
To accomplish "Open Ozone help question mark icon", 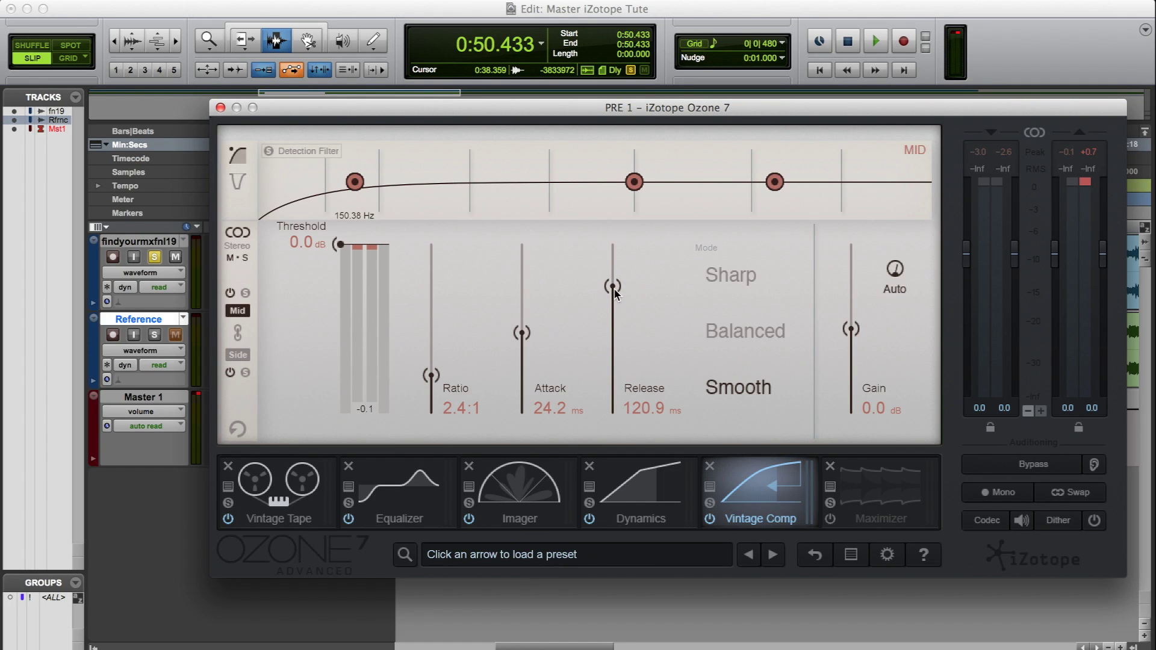I will pyautogui.click(x=924, y=554).
